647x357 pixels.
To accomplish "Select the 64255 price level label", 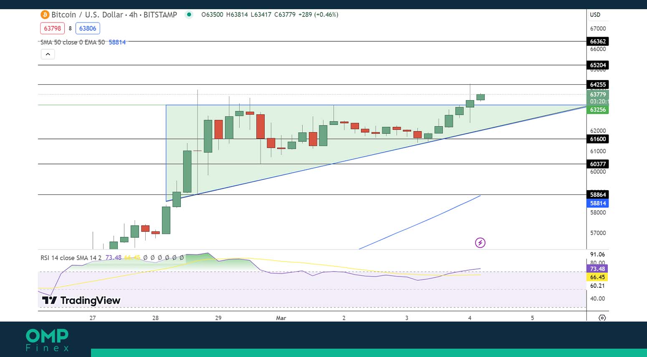I will [x=598, y=85].
